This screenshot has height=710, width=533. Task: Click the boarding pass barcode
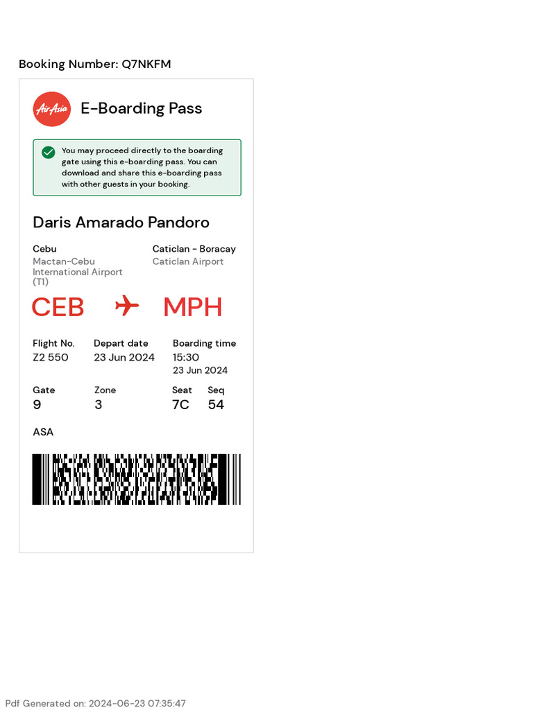pos(136,479)
